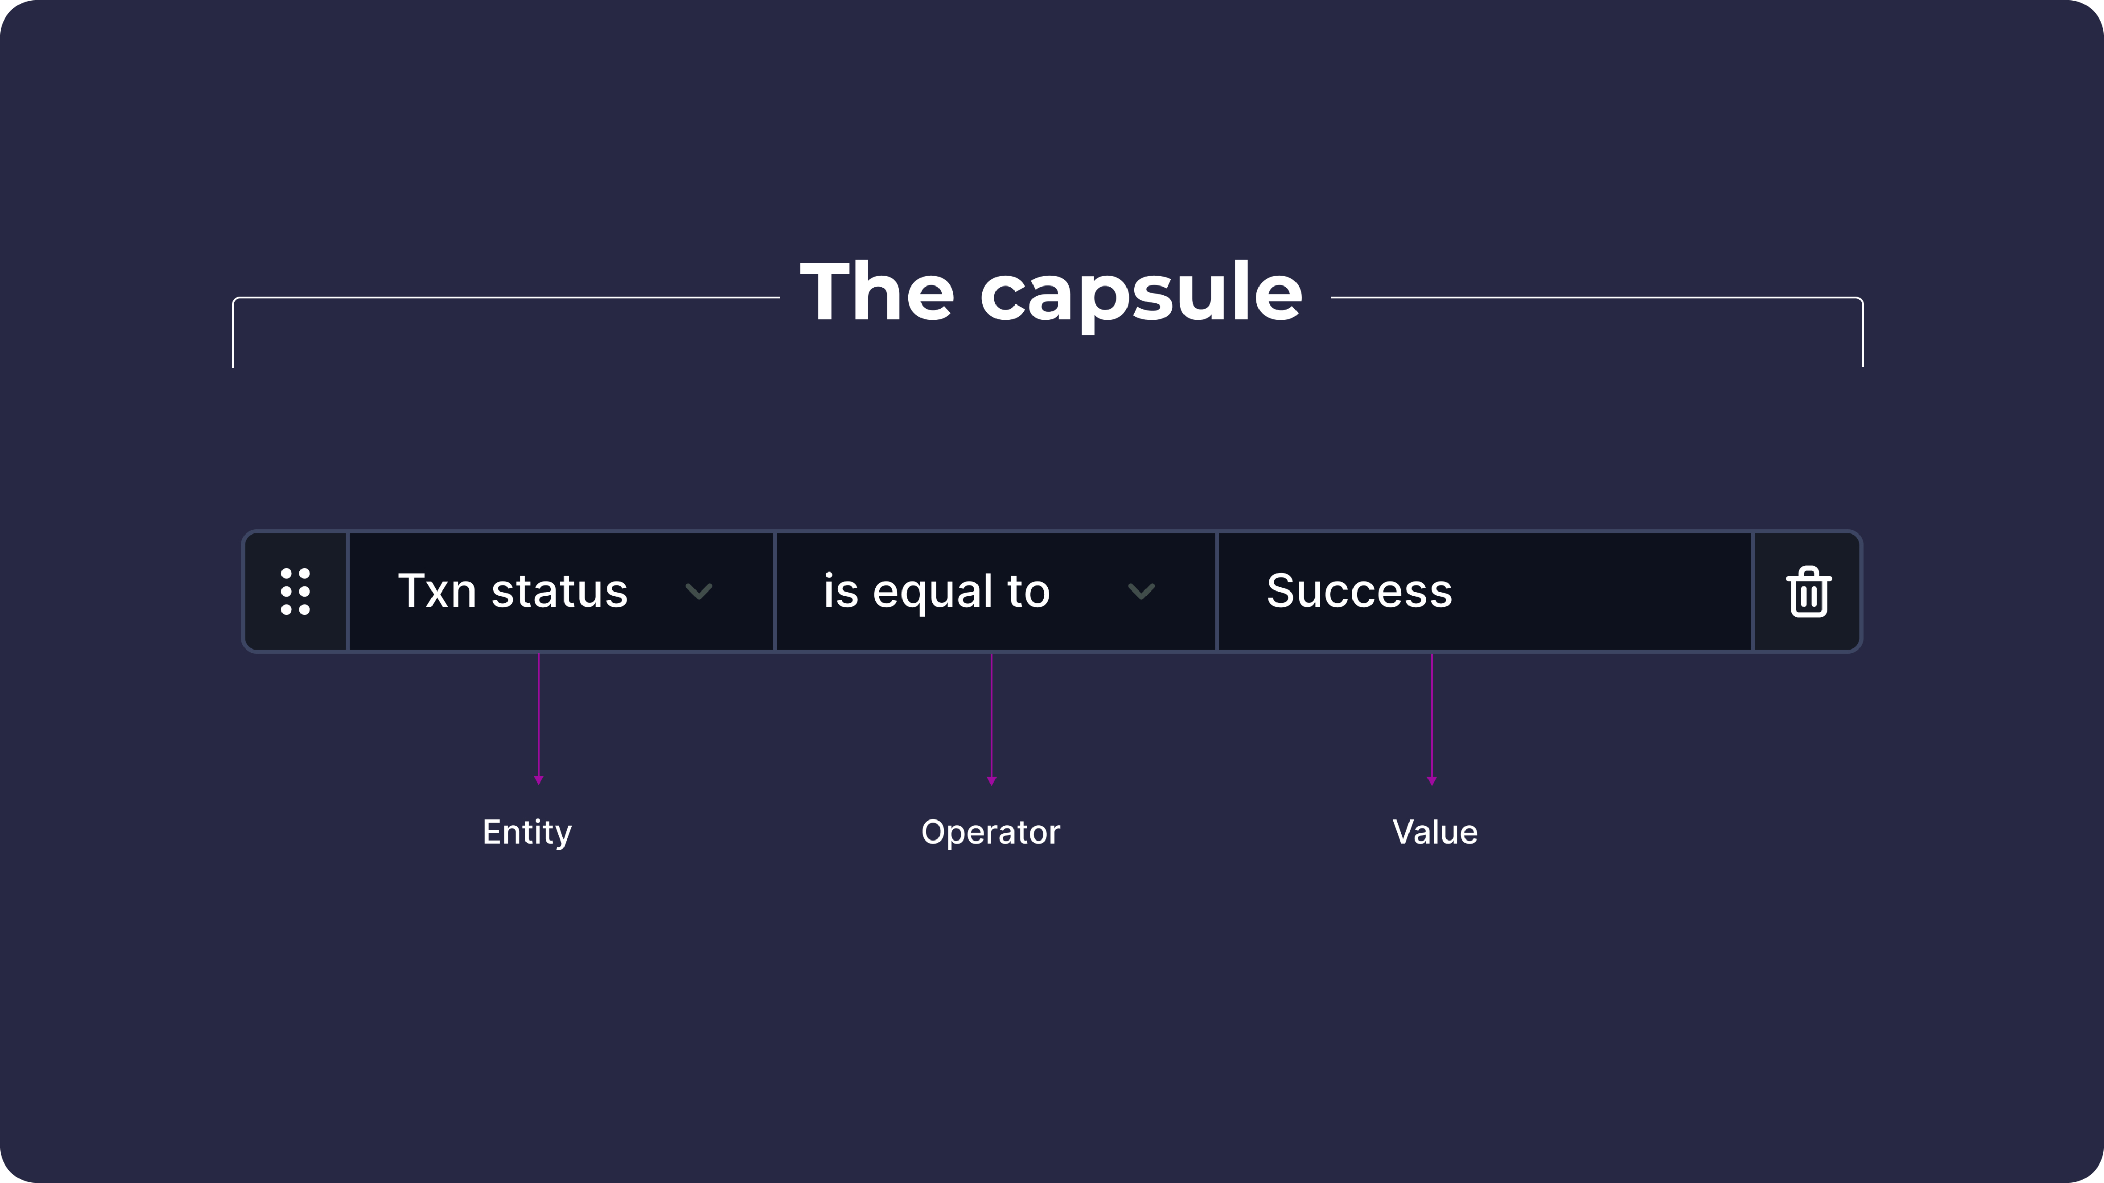This screenshot has width=2104, height=1183.
Task: Click the title The capsule
Action: tap(1051, 292)
